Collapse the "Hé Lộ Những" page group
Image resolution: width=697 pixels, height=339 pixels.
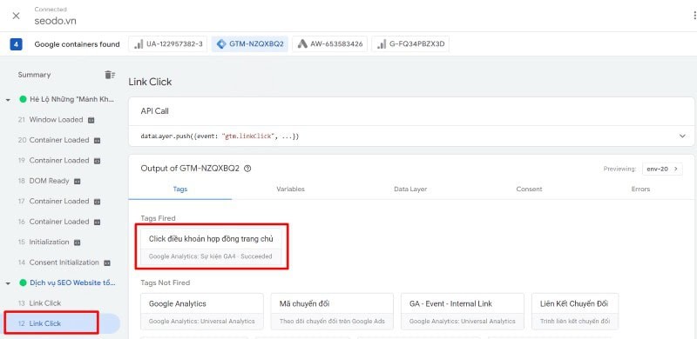pyautogui.click(x=8, y=100)
